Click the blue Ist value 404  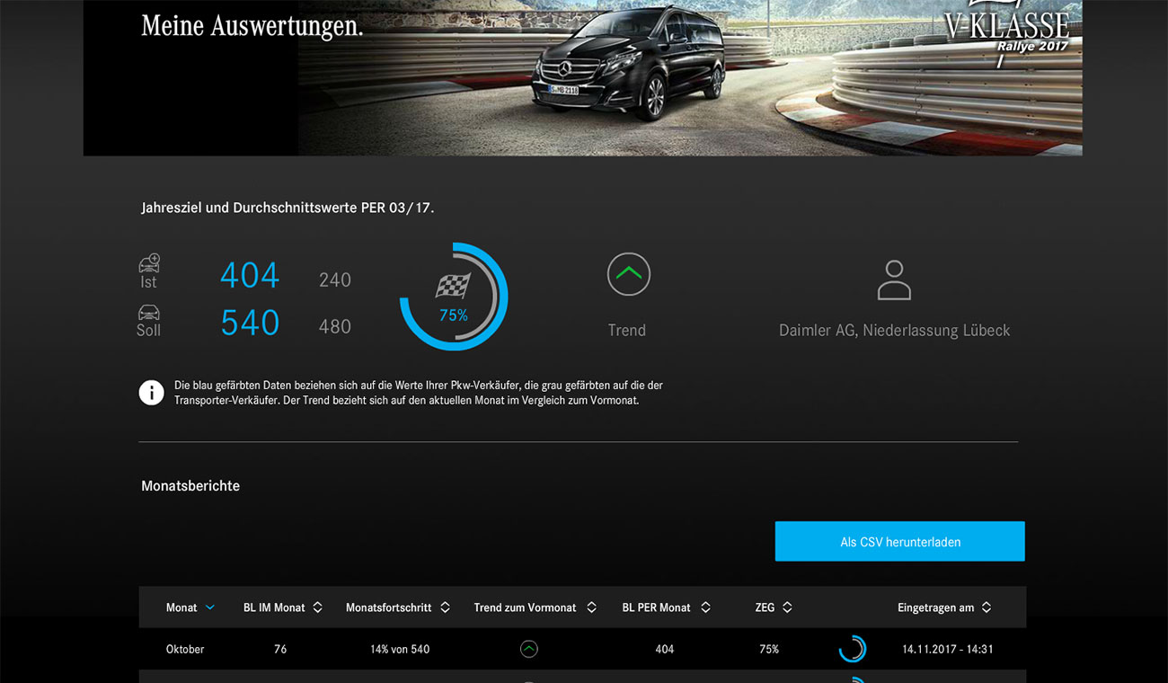click(250, 275)
